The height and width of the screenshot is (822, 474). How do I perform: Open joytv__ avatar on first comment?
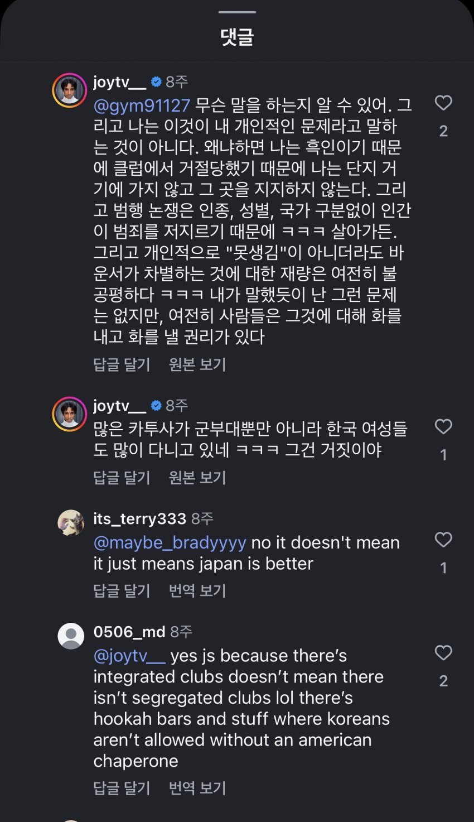coord(70,90)
